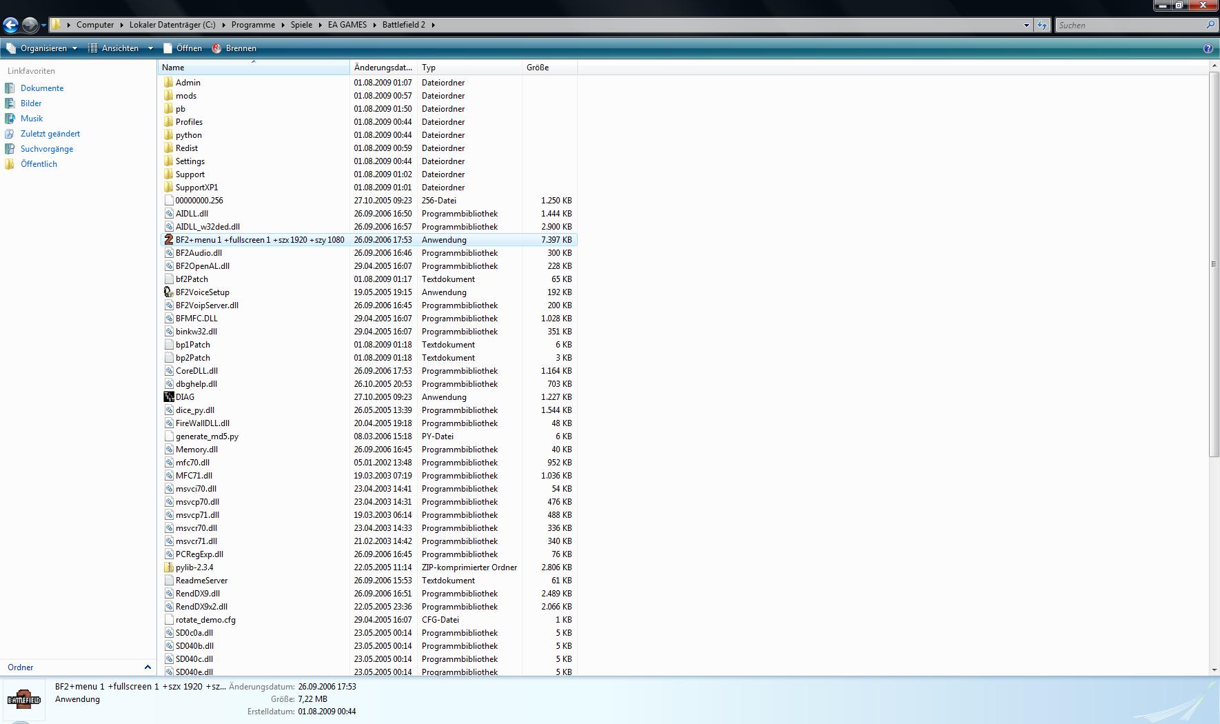Click the Forward navigation arrow
Viewport: 1220px width, 724px height.
pos(30,25)
